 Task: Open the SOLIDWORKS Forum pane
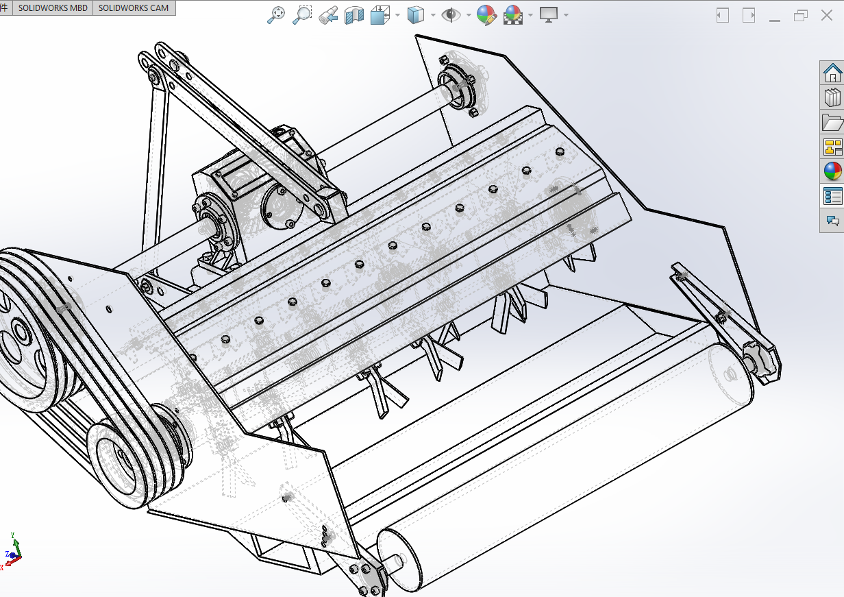click(x=832, y=221)
